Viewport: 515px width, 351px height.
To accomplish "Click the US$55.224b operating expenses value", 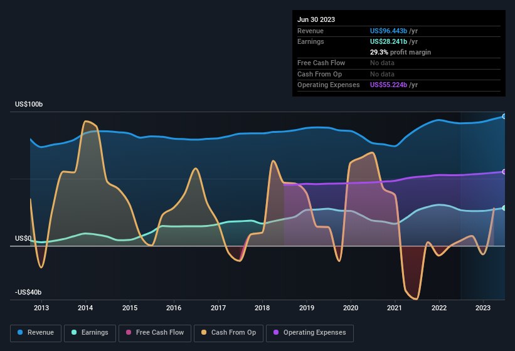I will (388, 85).
